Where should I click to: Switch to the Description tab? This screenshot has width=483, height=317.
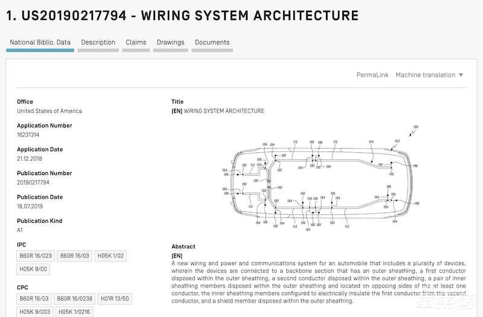click(x=98, y=42)
